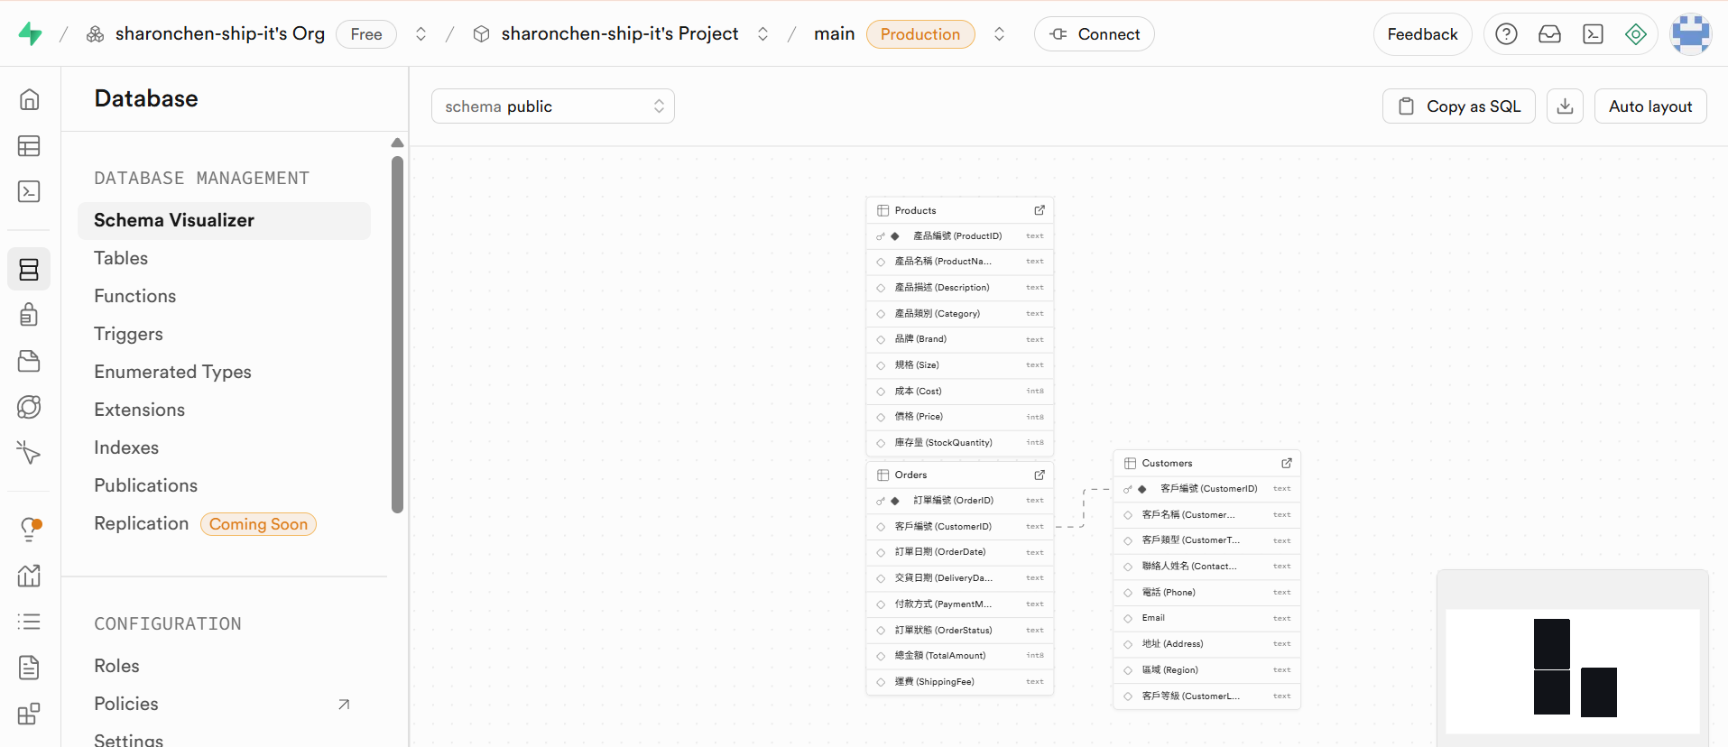Open the Triggers menu item
Screen dimensions: 1728x747
[128, 334]
